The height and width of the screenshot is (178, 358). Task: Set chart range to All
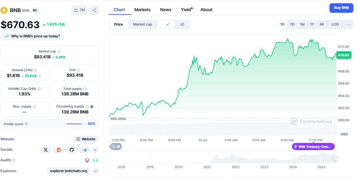coord(322,24)
